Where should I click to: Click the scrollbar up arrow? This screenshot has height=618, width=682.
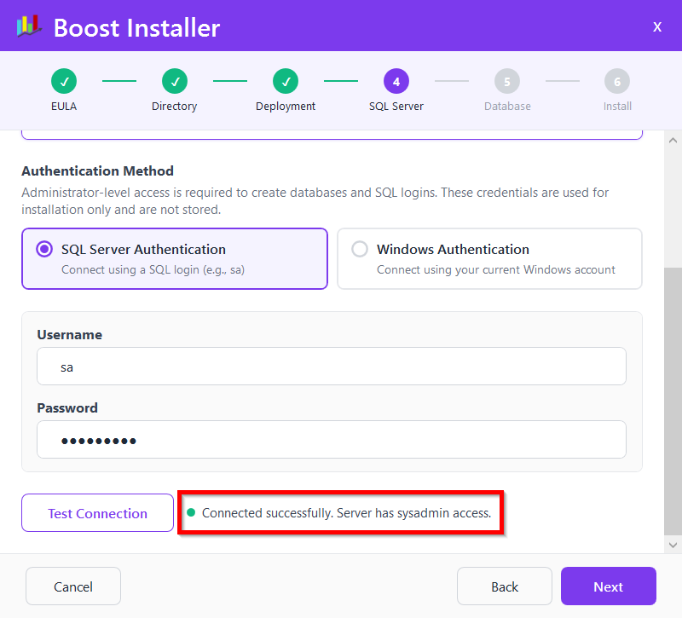point(673,141)
